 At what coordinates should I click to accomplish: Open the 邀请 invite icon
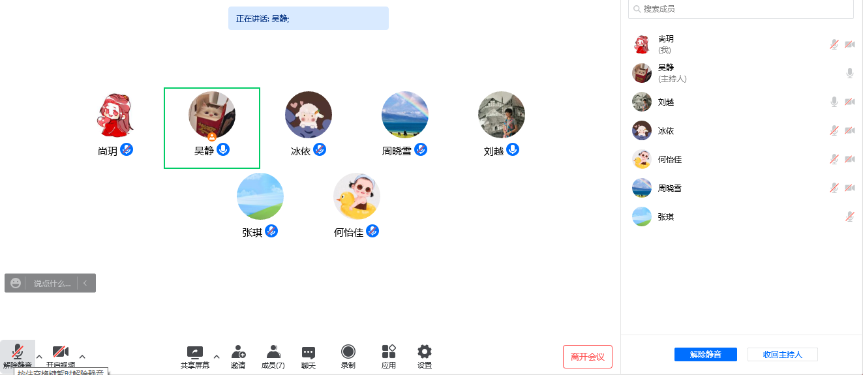[x=238, y=353]
